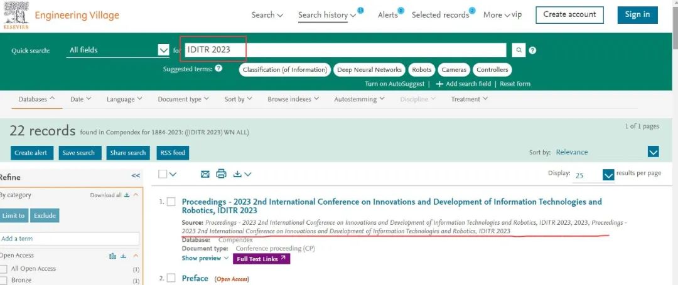Open the IDITR 2023 Proceedings title link
This screenshot has height=285, width=678.
tap(392, 206)
